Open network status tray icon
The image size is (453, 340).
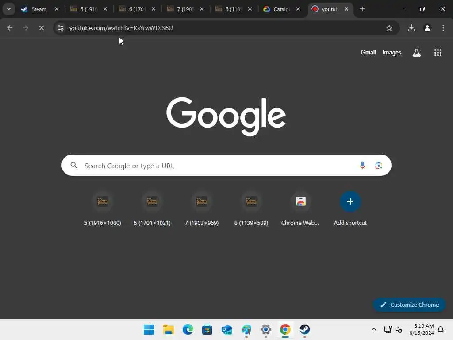coord(388,329)
